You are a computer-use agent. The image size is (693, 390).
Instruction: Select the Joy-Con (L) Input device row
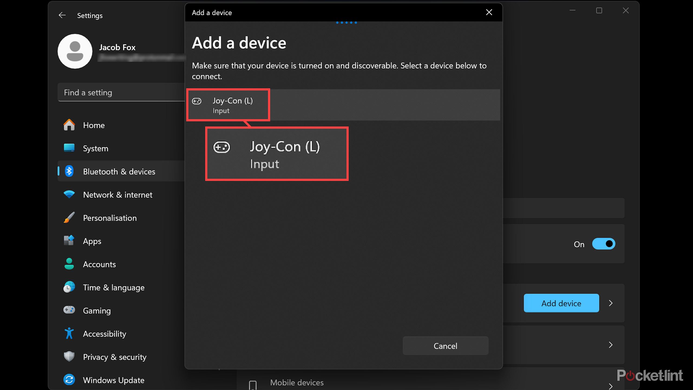click(343, 105)
